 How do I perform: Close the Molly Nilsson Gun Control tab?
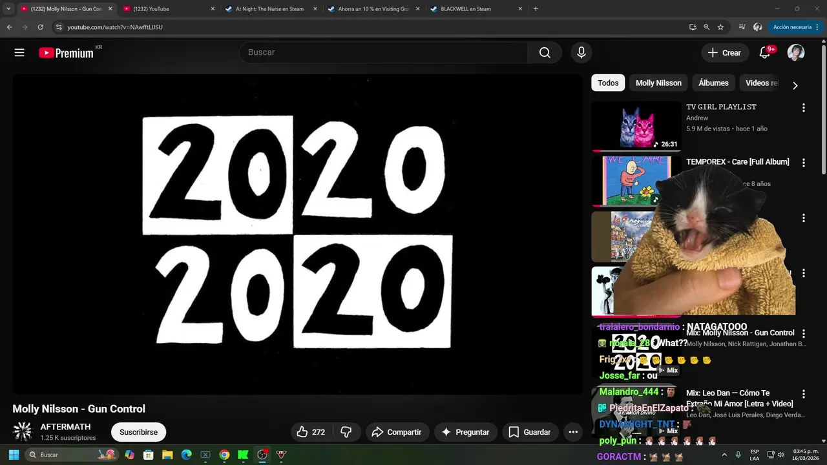point(110,9)
